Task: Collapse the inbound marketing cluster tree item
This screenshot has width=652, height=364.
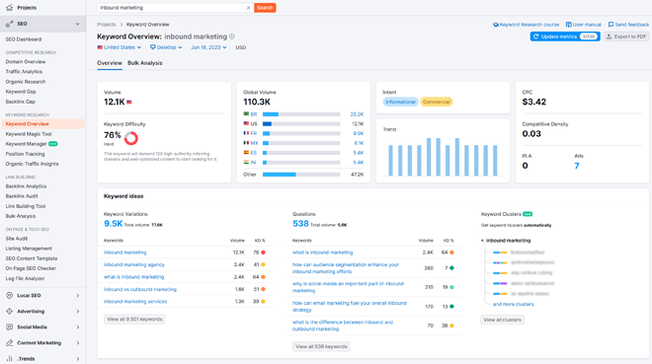Action: 482,241
